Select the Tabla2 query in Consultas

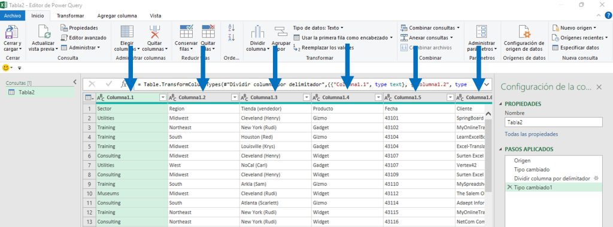coord(40,93)
